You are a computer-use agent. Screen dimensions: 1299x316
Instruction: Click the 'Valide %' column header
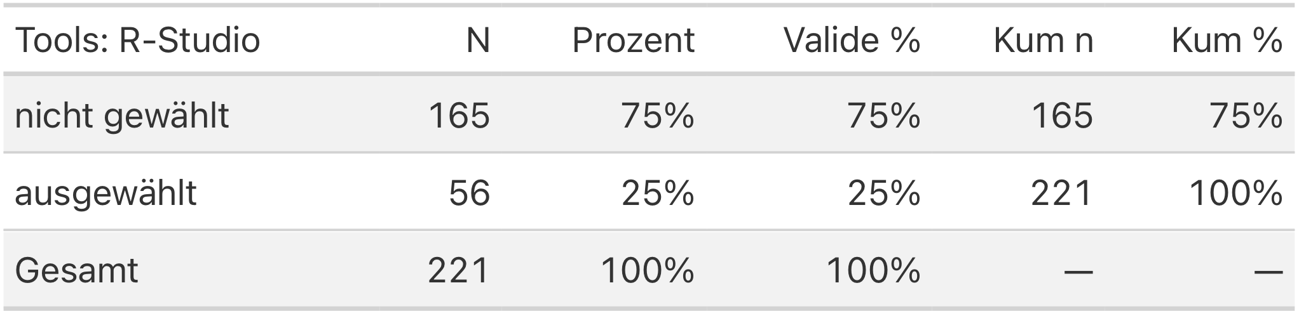tap(852, 41)
